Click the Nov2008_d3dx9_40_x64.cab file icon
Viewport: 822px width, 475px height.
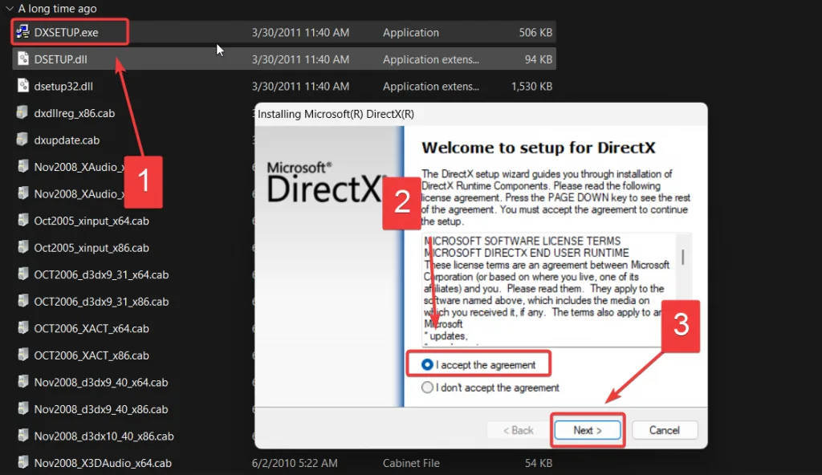22,382
